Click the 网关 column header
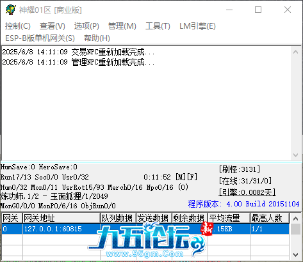The width and height of the screenshot is (303, 262). 12,218
